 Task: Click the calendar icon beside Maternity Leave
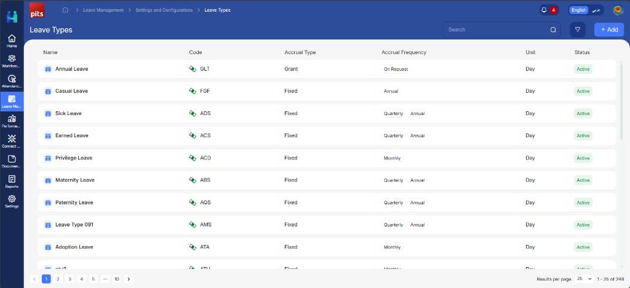(48, 180)
